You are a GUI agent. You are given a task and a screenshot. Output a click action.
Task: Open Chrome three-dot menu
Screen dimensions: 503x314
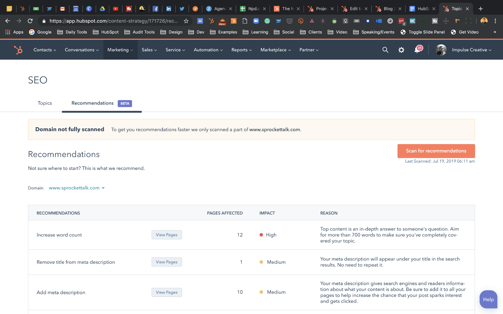[x=495, y=21]
